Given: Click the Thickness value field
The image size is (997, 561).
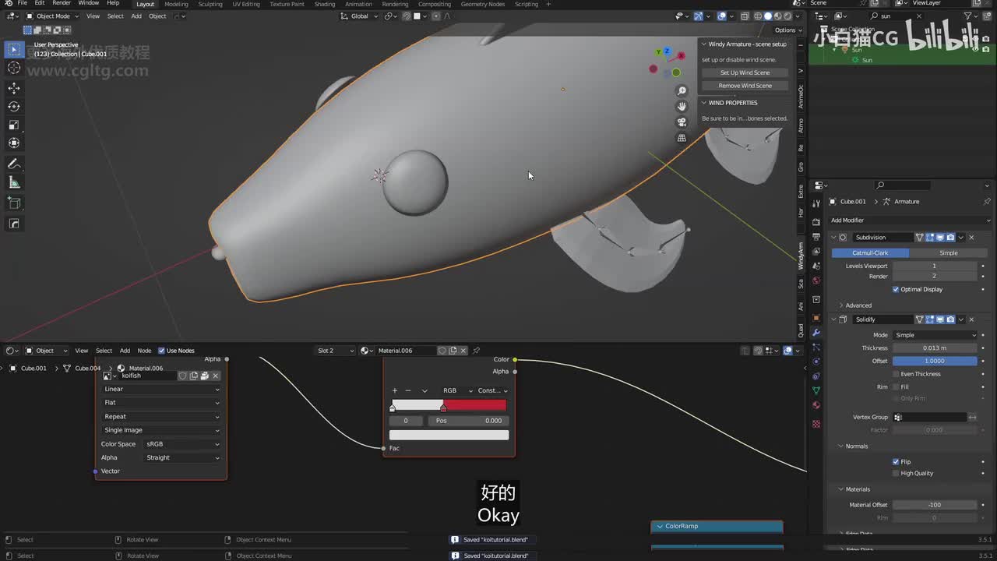Looking at the screenshot, I should [x=935, y=348].
